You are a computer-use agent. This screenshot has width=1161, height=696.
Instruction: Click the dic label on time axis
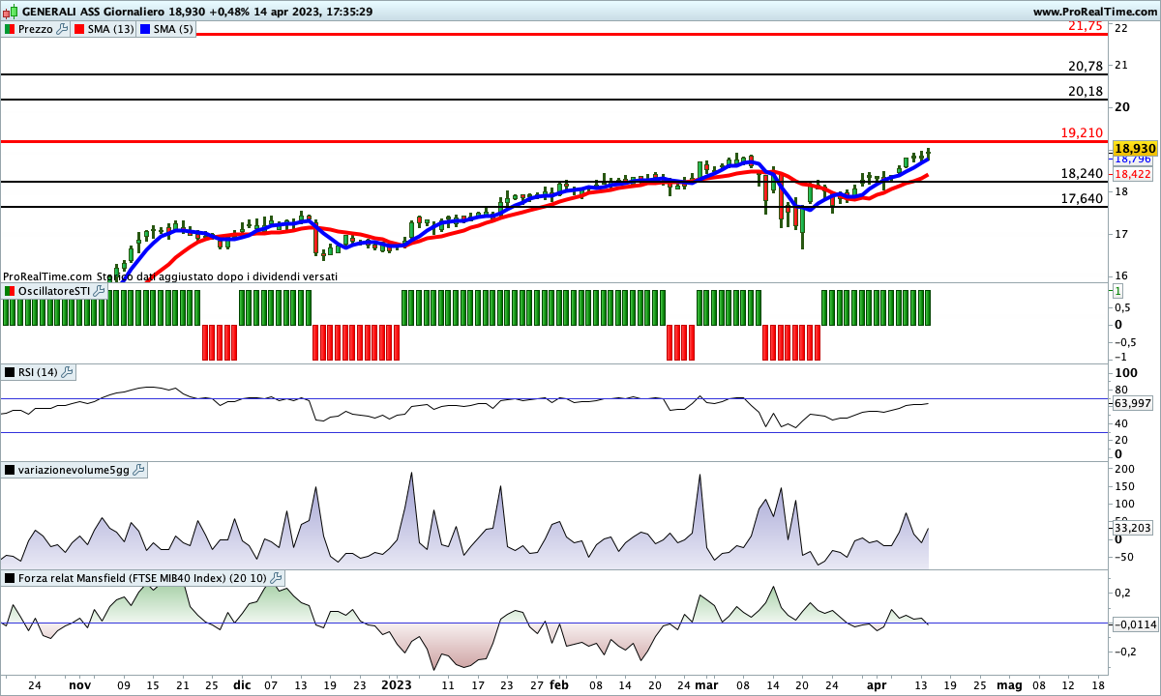242,684
